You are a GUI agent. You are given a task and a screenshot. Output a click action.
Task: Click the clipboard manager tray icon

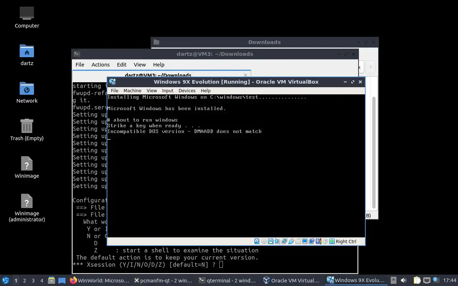(x=417, y=280)
